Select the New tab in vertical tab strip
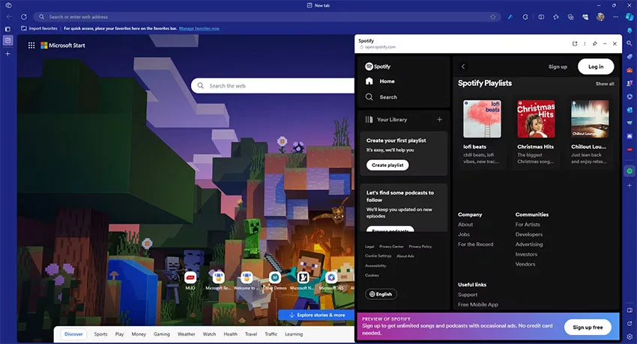Viewport: 637px width, 344px height. [7, 40]
